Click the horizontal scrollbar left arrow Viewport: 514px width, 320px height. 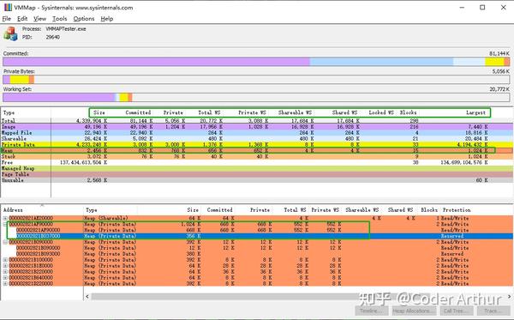point(87,296)
